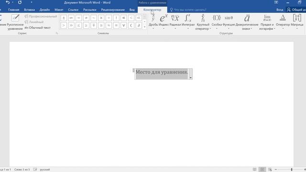Image resolution: width=306 pixels, height=172 pixels.
Task: Insert the factorial exclamation symbol
Action: [116, 18]
